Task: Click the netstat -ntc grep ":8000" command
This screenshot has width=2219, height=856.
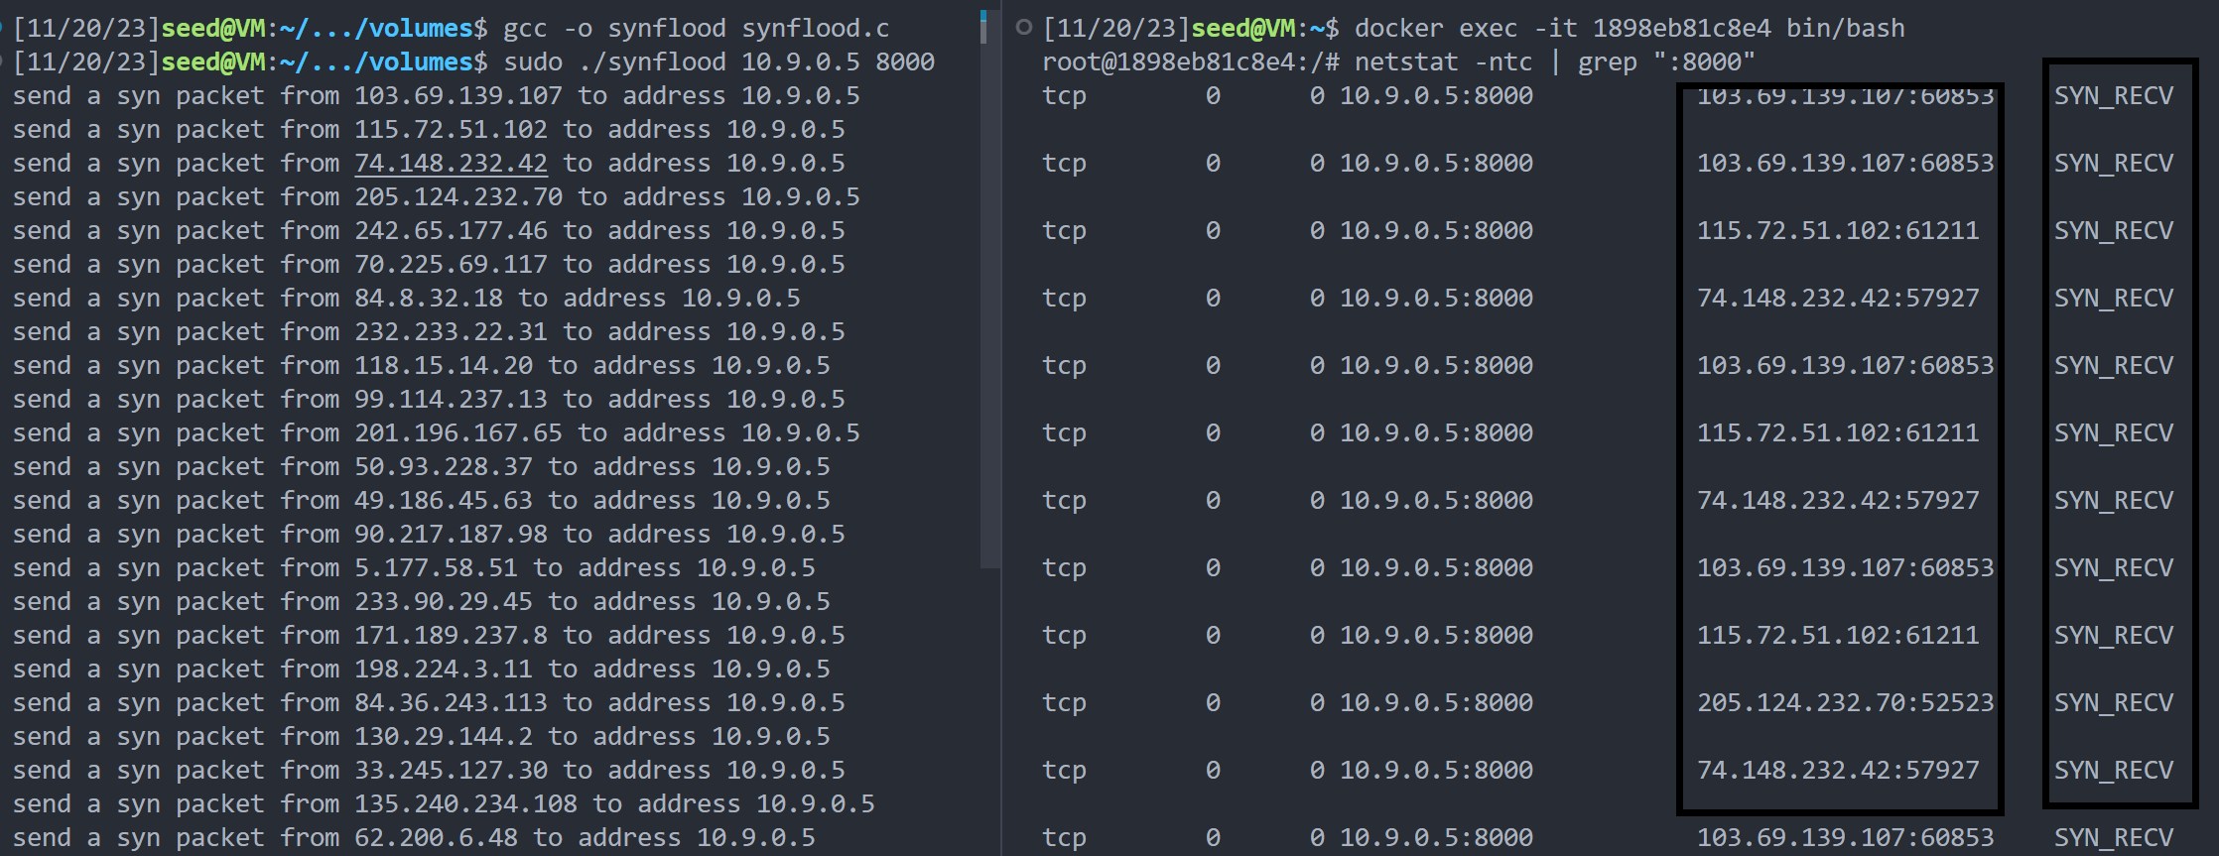Action: click(1554, 61)
